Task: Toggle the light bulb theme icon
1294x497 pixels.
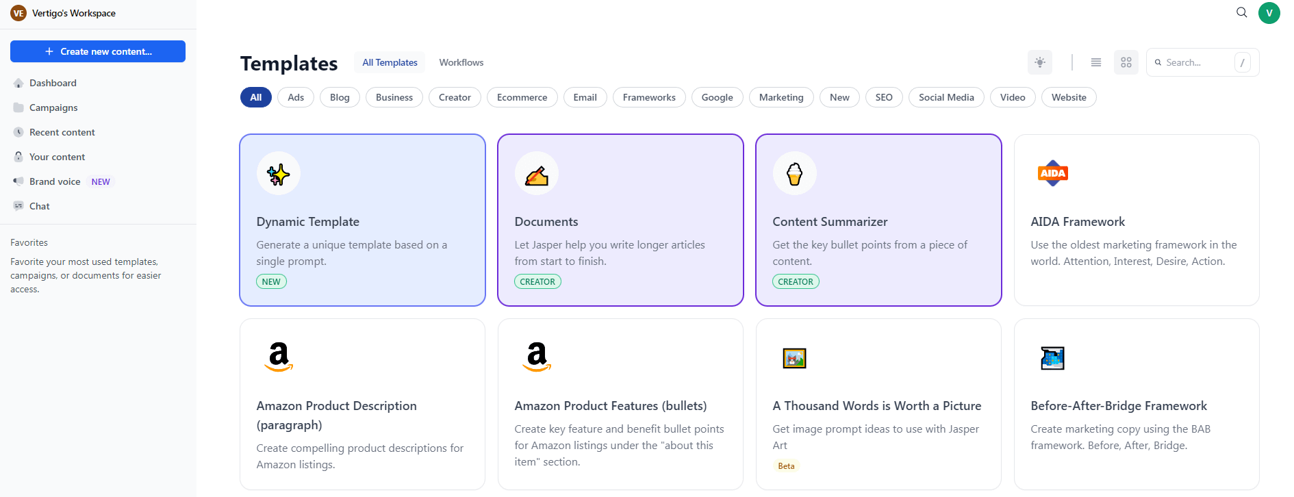Action: tap(1039, 62)
